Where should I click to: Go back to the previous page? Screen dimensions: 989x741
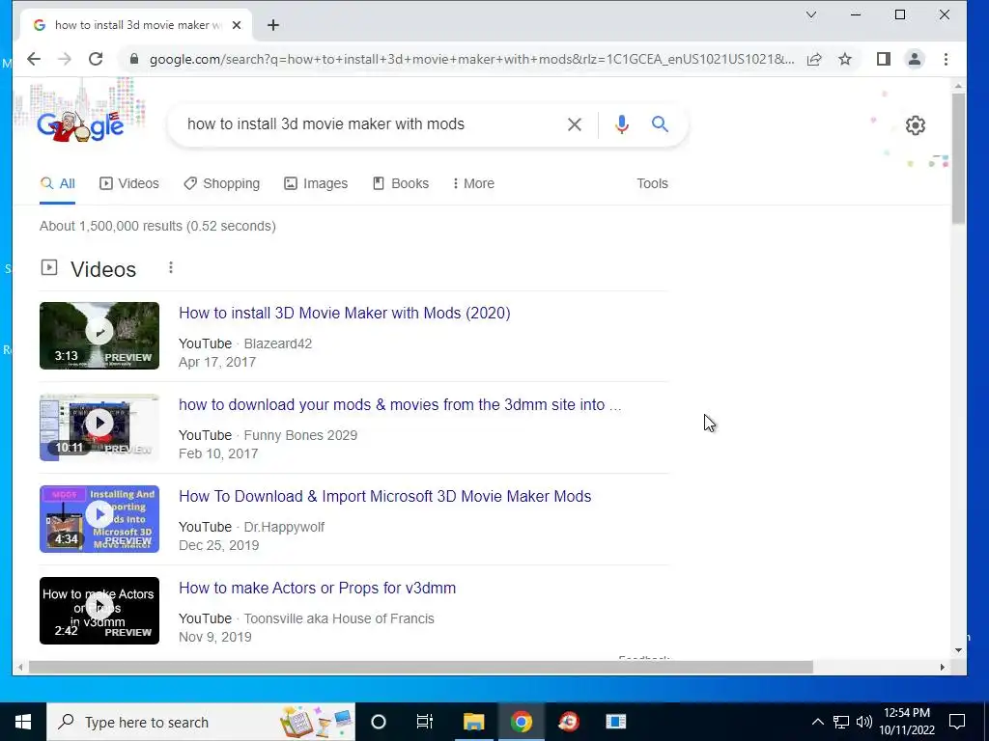[34, 59]
